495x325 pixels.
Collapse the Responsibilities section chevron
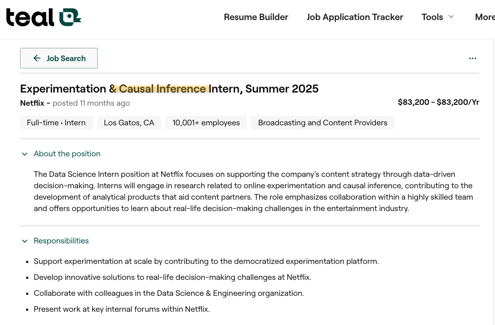[x=25, y=241]
